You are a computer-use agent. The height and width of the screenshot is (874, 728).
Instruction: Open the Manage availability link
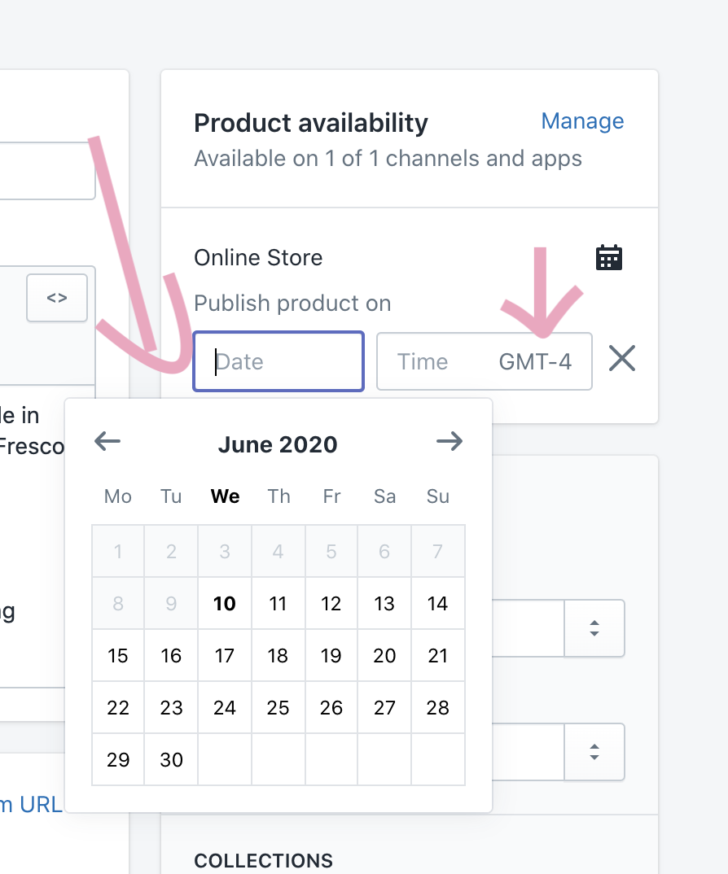pyautogui.click(x=582, y=121)
